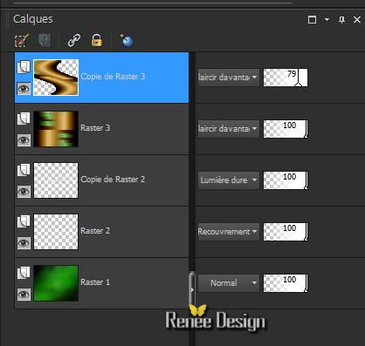
Task: Click the Raster 1 green layer thumbnail
Action: tap(56, 283)
